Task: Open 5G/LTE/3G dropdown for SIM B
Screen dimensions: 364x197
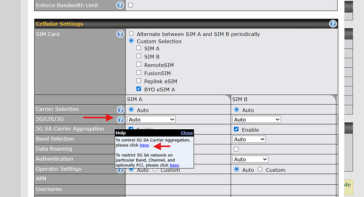Action: click(256, 120)
